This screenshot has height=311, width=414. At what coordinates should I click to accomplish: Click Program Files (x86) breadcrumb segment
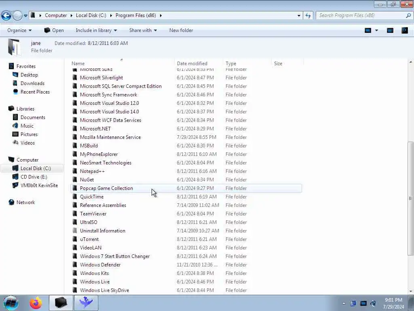[x=136, y=15]
